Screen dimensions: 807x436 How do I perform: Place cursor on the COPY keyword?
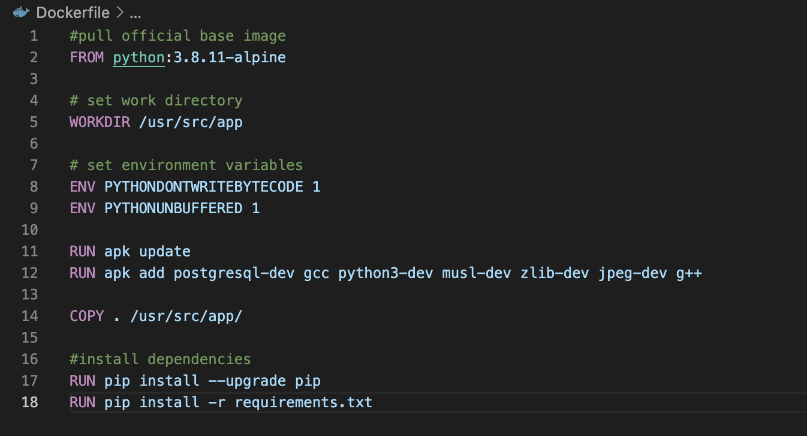tap(87, 316)
